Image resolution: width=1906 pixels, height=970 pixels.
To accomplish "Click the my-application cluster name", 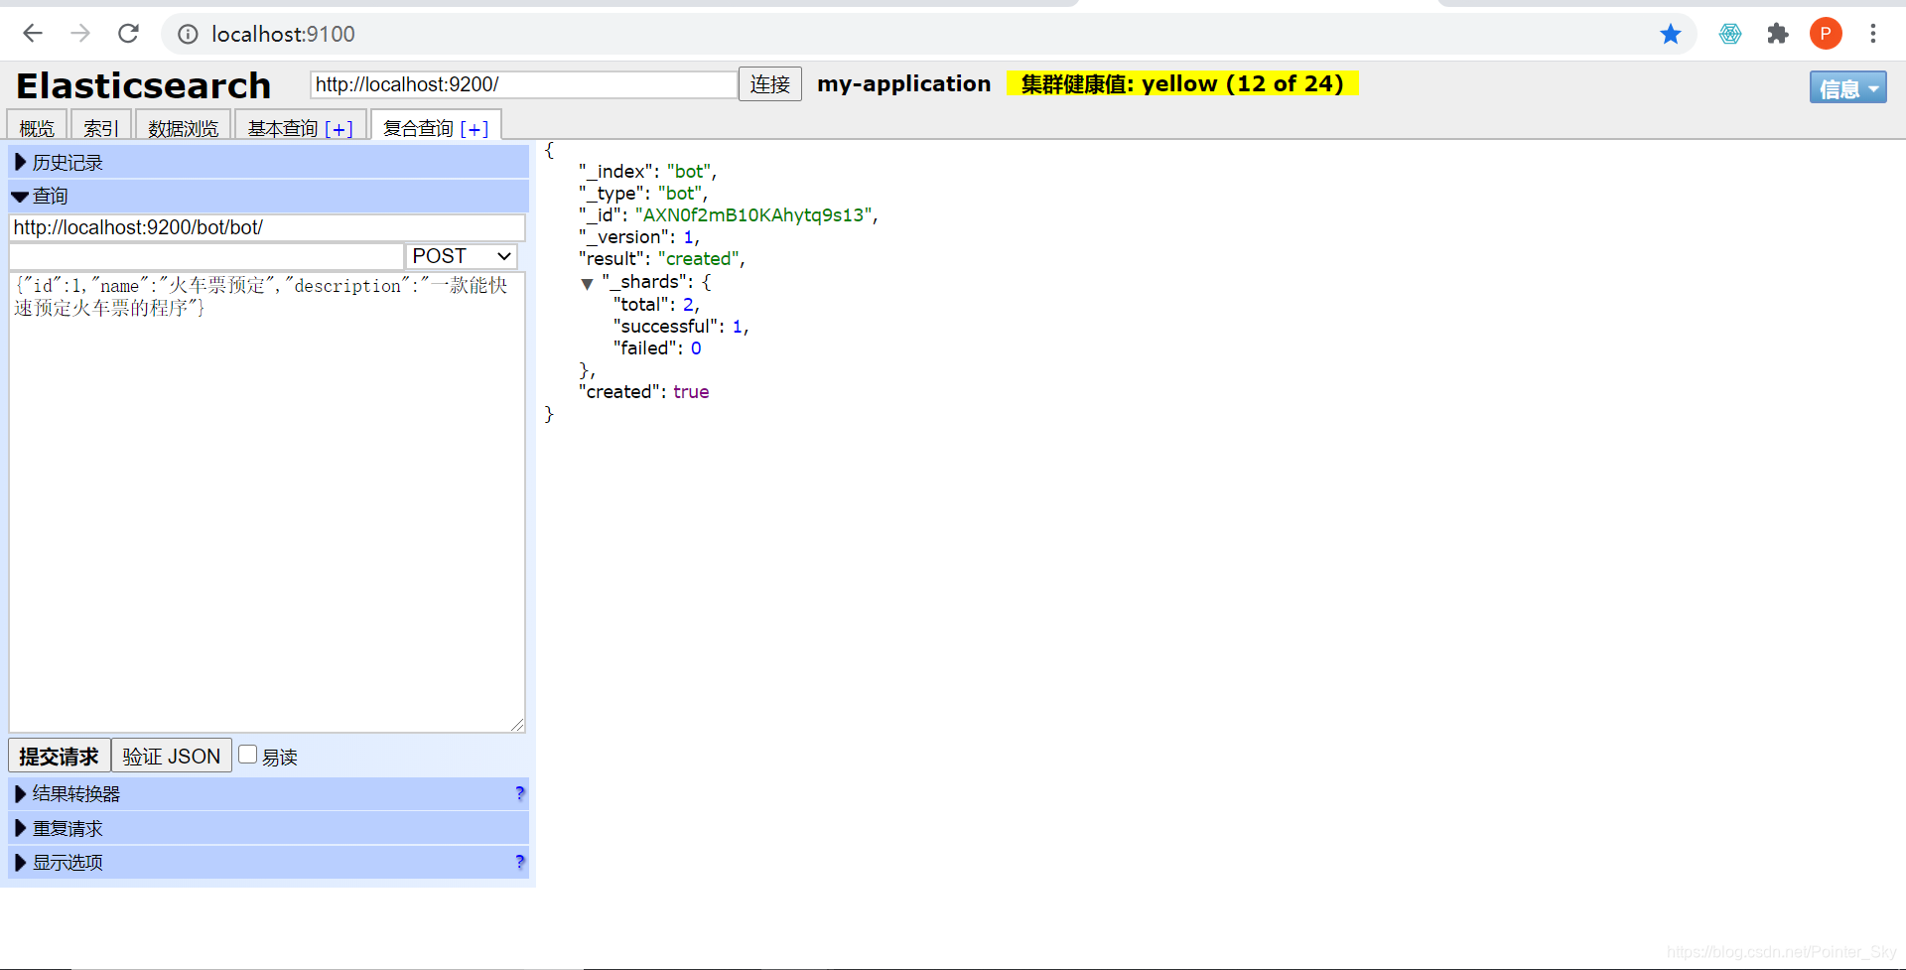I will click(903, 83).
